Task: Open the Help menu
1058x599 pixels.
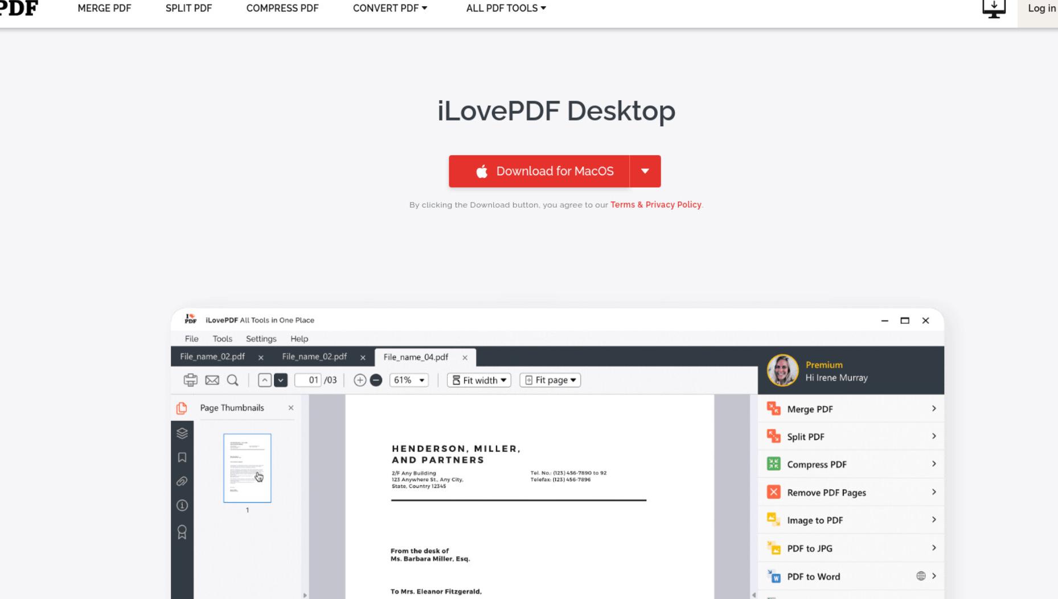Action: [x=299, y=338]
